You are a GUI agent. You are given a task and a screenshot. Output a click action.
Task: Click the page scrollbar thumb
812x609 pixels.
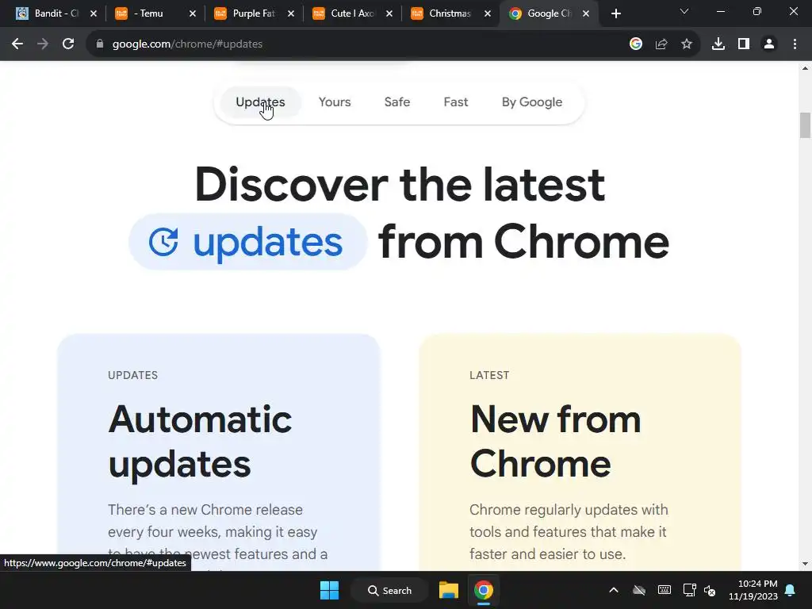805,125
